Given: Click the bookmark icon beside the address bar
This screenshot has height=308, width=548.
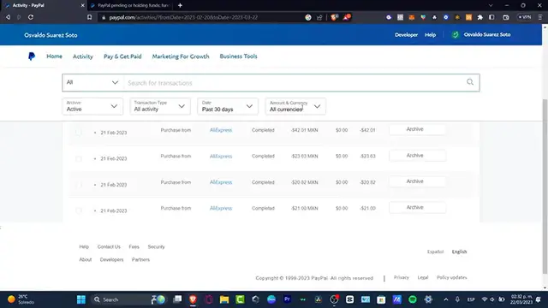Looking at the screenshot, I should click(x=89, y=17).
